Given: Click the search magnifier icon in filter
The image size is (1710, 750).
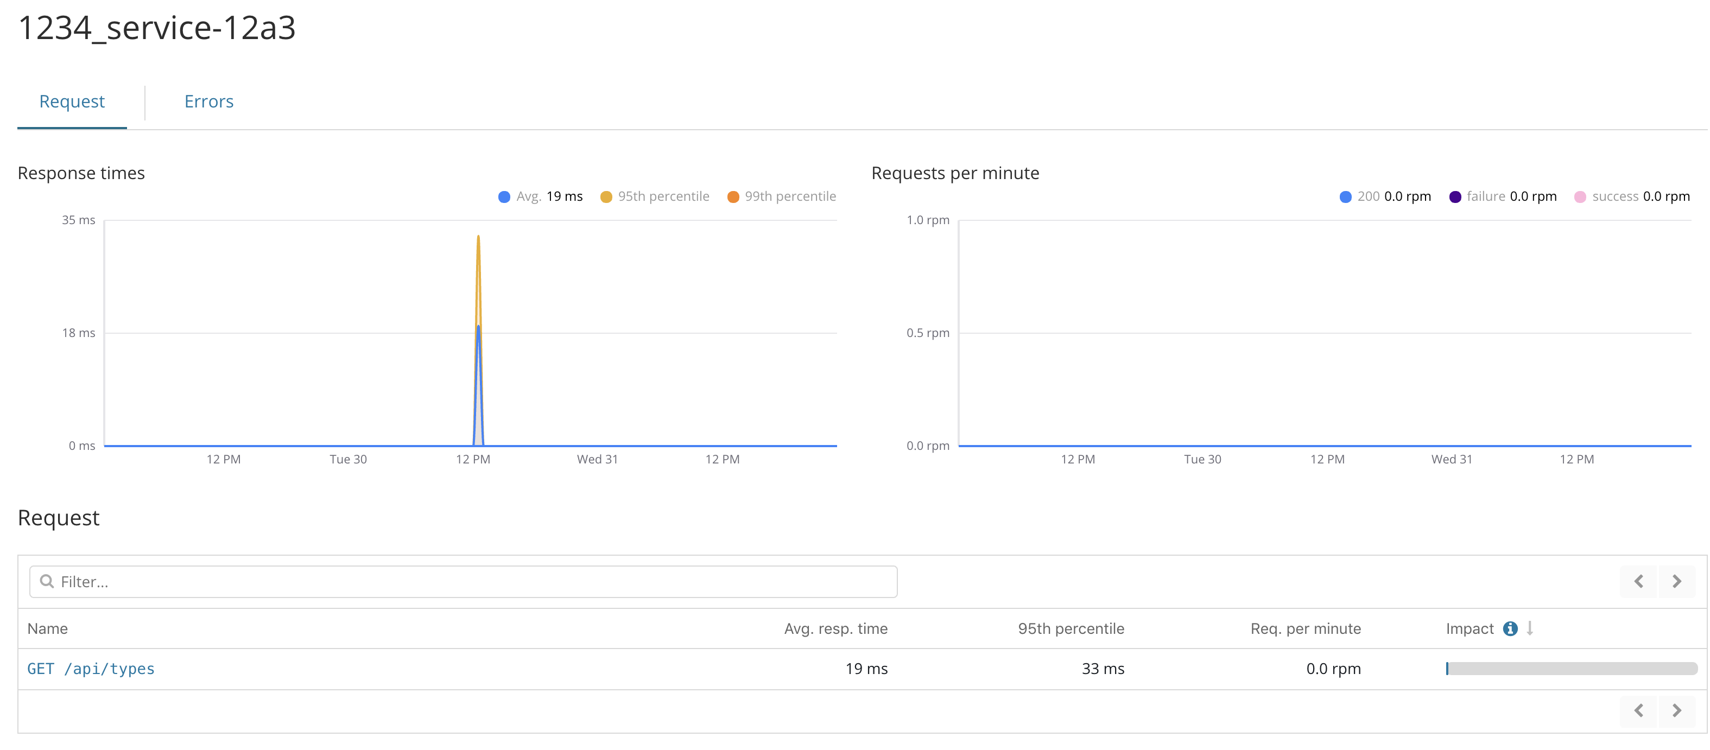Looking at the screenshot, I should 47,581.
